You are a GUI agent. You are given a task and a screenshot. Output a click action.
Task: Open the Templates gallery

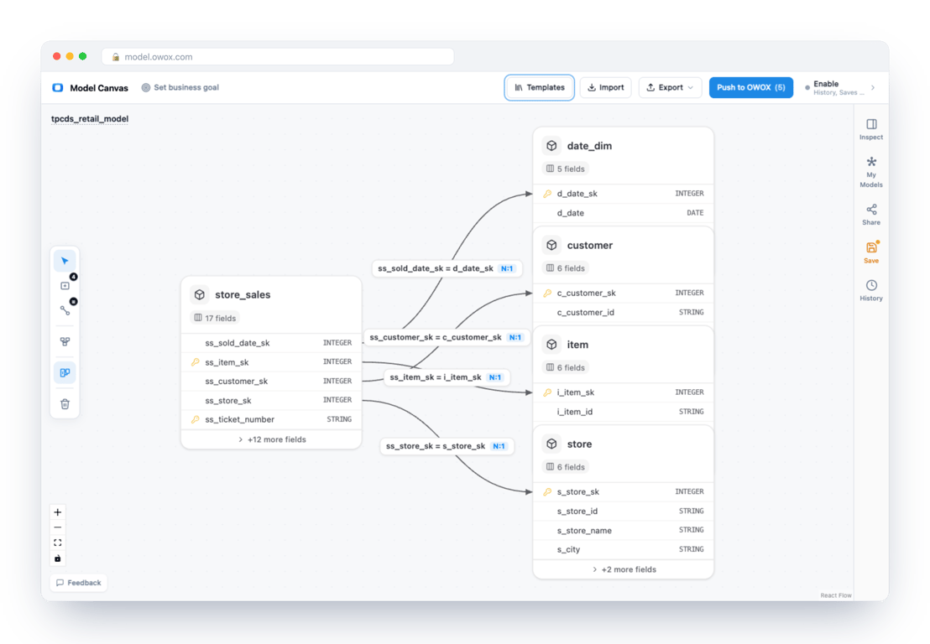539,88
